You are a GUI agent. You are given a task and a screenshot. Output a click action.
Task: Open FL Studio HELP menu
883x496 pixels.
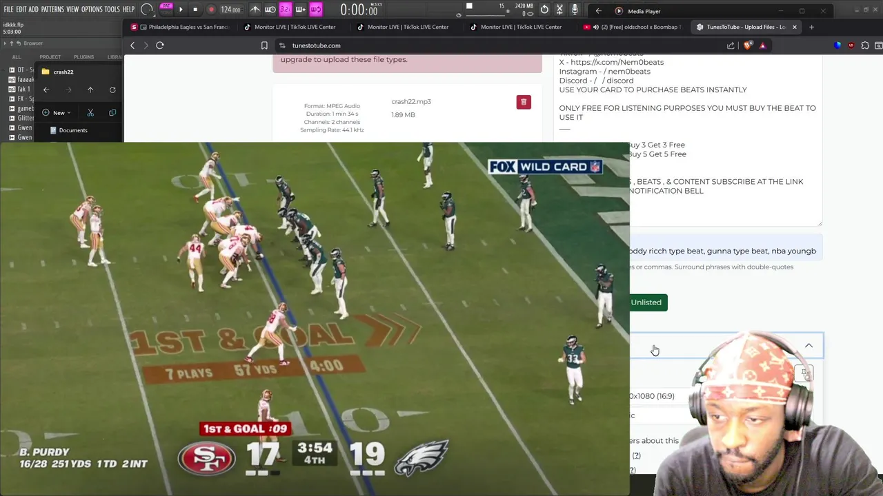(x=128, y=10)
